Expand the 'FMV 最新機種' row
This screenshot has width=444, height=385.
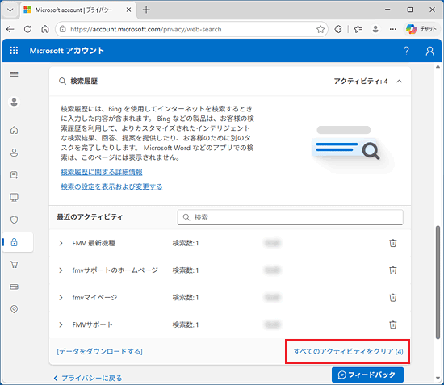coord(61,243)
